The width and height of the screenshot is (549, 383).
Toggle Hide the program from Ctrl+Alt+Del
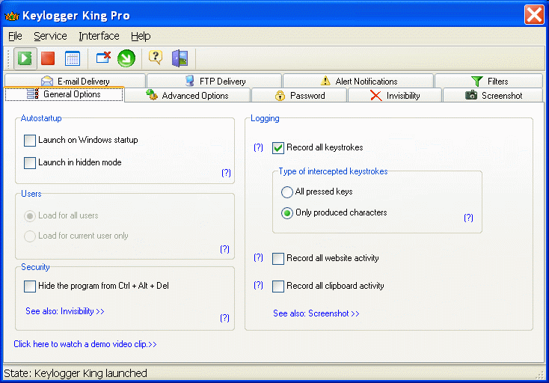[x=30, y=286]
